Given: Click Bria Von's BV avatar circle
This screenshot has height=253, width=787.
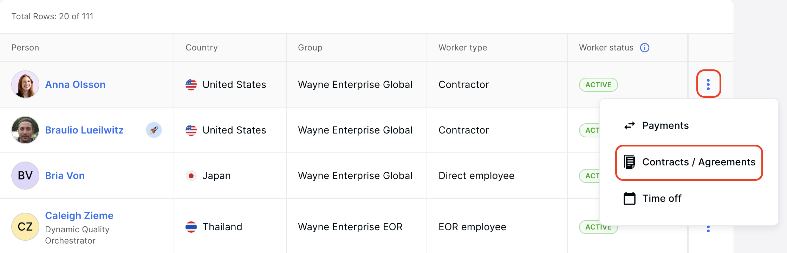Looking at the screenshot, I should click(x=25, y=176).
